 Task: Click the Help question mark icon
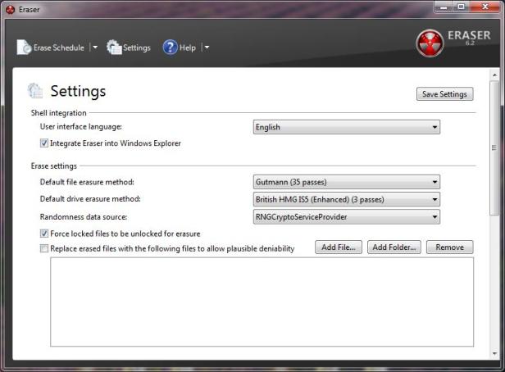click(170, 48)
